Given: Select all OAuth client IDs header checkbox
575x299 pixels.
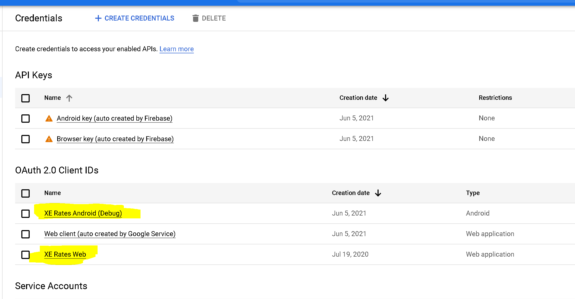Looking at the screenshot, I should coord(25,193).
